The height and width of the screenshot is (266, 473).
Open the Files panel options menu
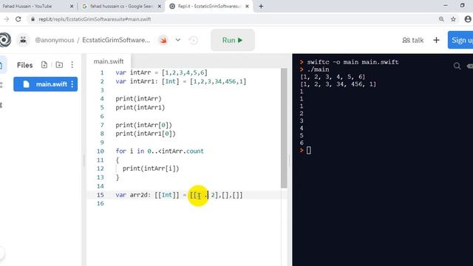pyautogui.click(x=72, y=65)
